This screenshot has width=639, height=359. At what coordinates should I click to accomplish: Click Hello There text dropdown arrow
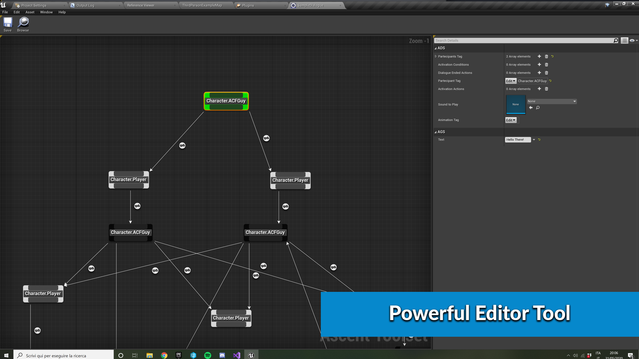pos(533,139)
